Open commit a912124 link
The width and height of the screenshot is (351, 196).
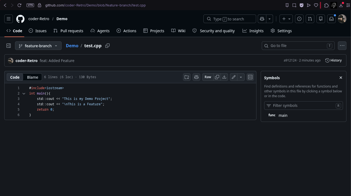(290, 60)
